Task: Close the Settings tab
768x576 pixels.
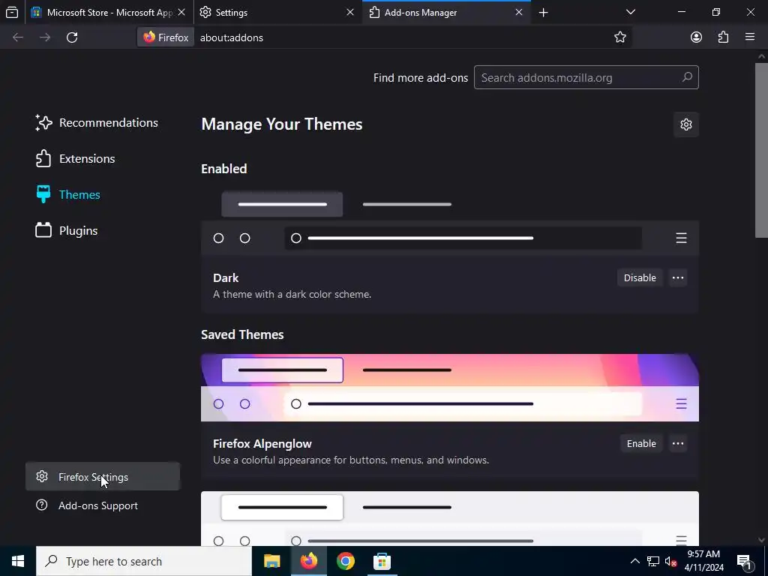Action: click(x=350, y=12)
